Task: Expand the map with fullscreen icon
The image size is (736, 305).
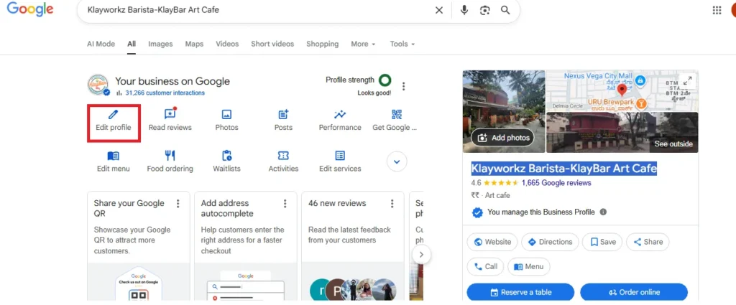Action: pyautogui.click(x=687, y=80)
